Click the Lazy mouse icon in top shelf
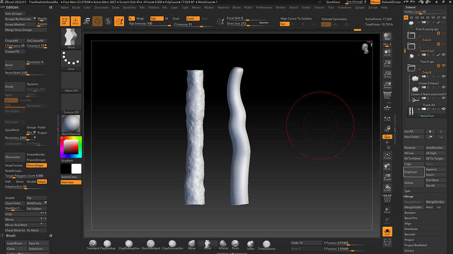 pos(119,21)
